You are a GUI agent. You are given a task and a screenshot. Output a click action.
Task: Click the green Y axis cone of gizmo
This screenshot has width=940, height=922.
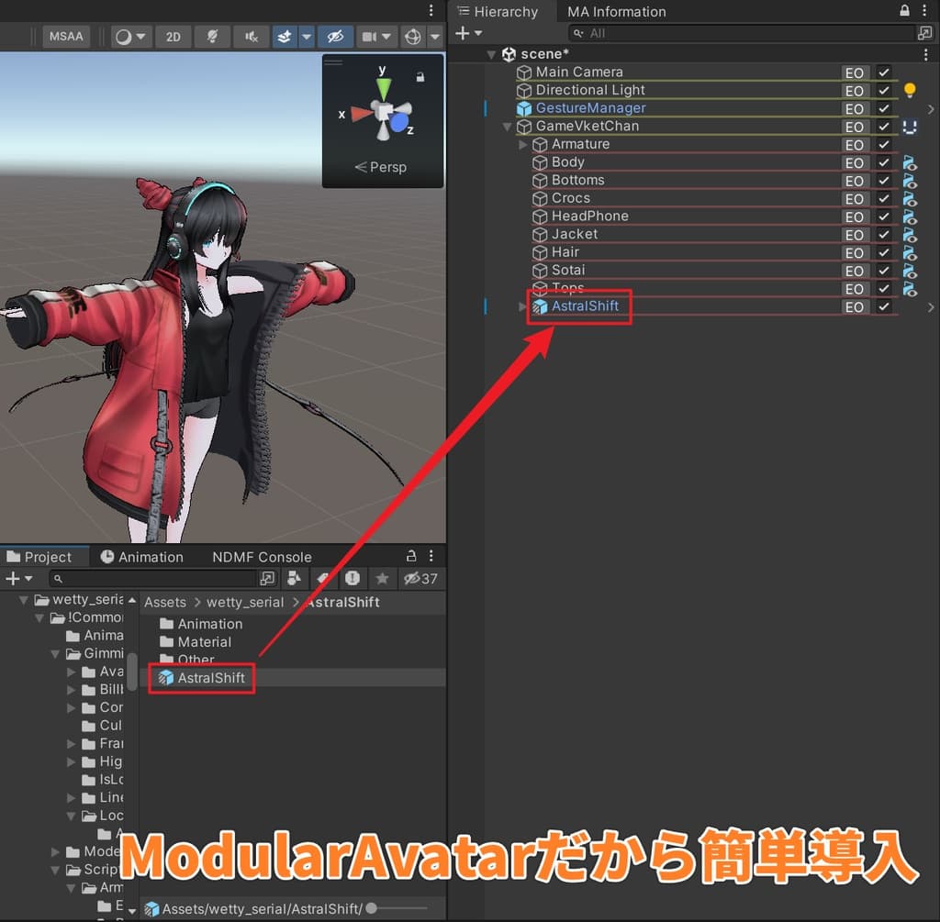click(x=384, y=89)
